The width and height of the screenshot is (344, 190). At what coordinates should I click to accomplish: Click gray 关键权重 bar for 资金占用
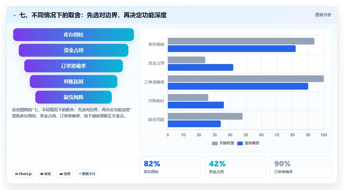click(186, 60)
